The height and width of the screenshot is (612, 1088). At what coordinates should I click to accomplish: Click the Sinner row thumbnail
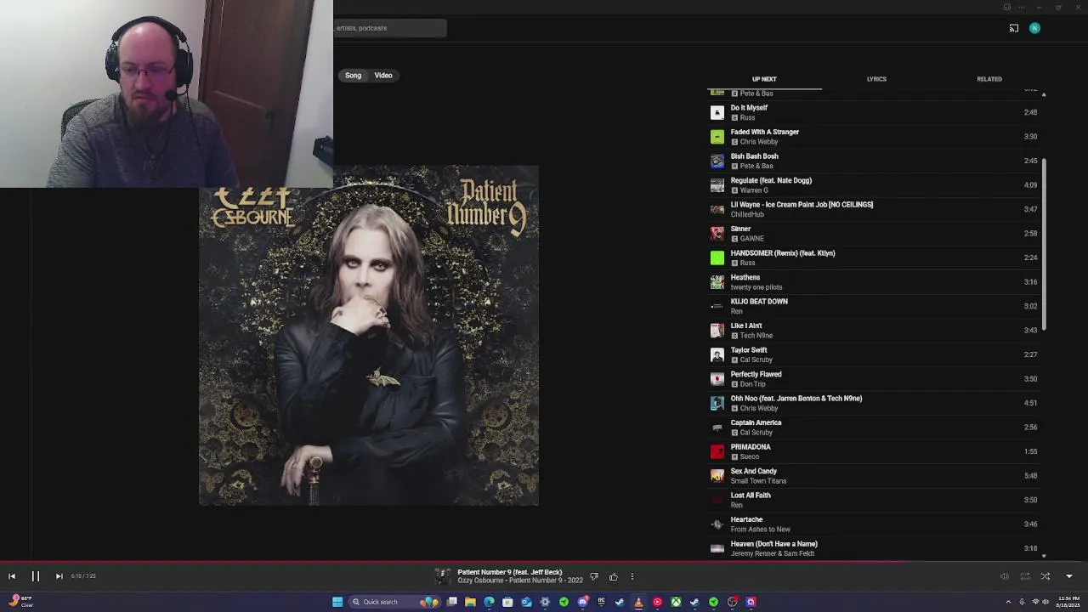[717, 234]
